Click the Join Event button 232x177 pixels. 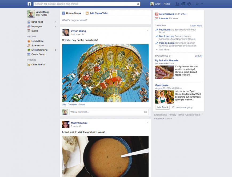[162, 107]
